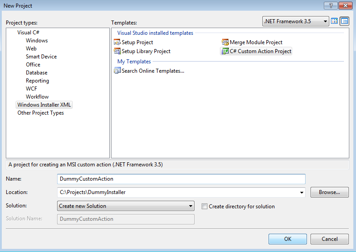Select Reporting project type

point(37,81)
